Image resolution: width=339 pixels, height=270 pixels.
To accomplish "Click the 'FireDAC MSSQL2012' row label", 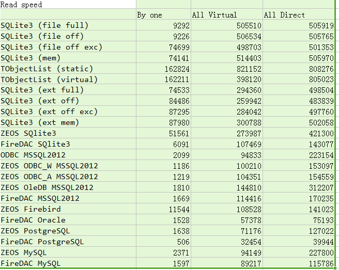I will 68,198.
